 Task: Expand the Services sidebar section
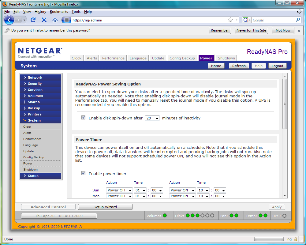click(x=41, y=90)
